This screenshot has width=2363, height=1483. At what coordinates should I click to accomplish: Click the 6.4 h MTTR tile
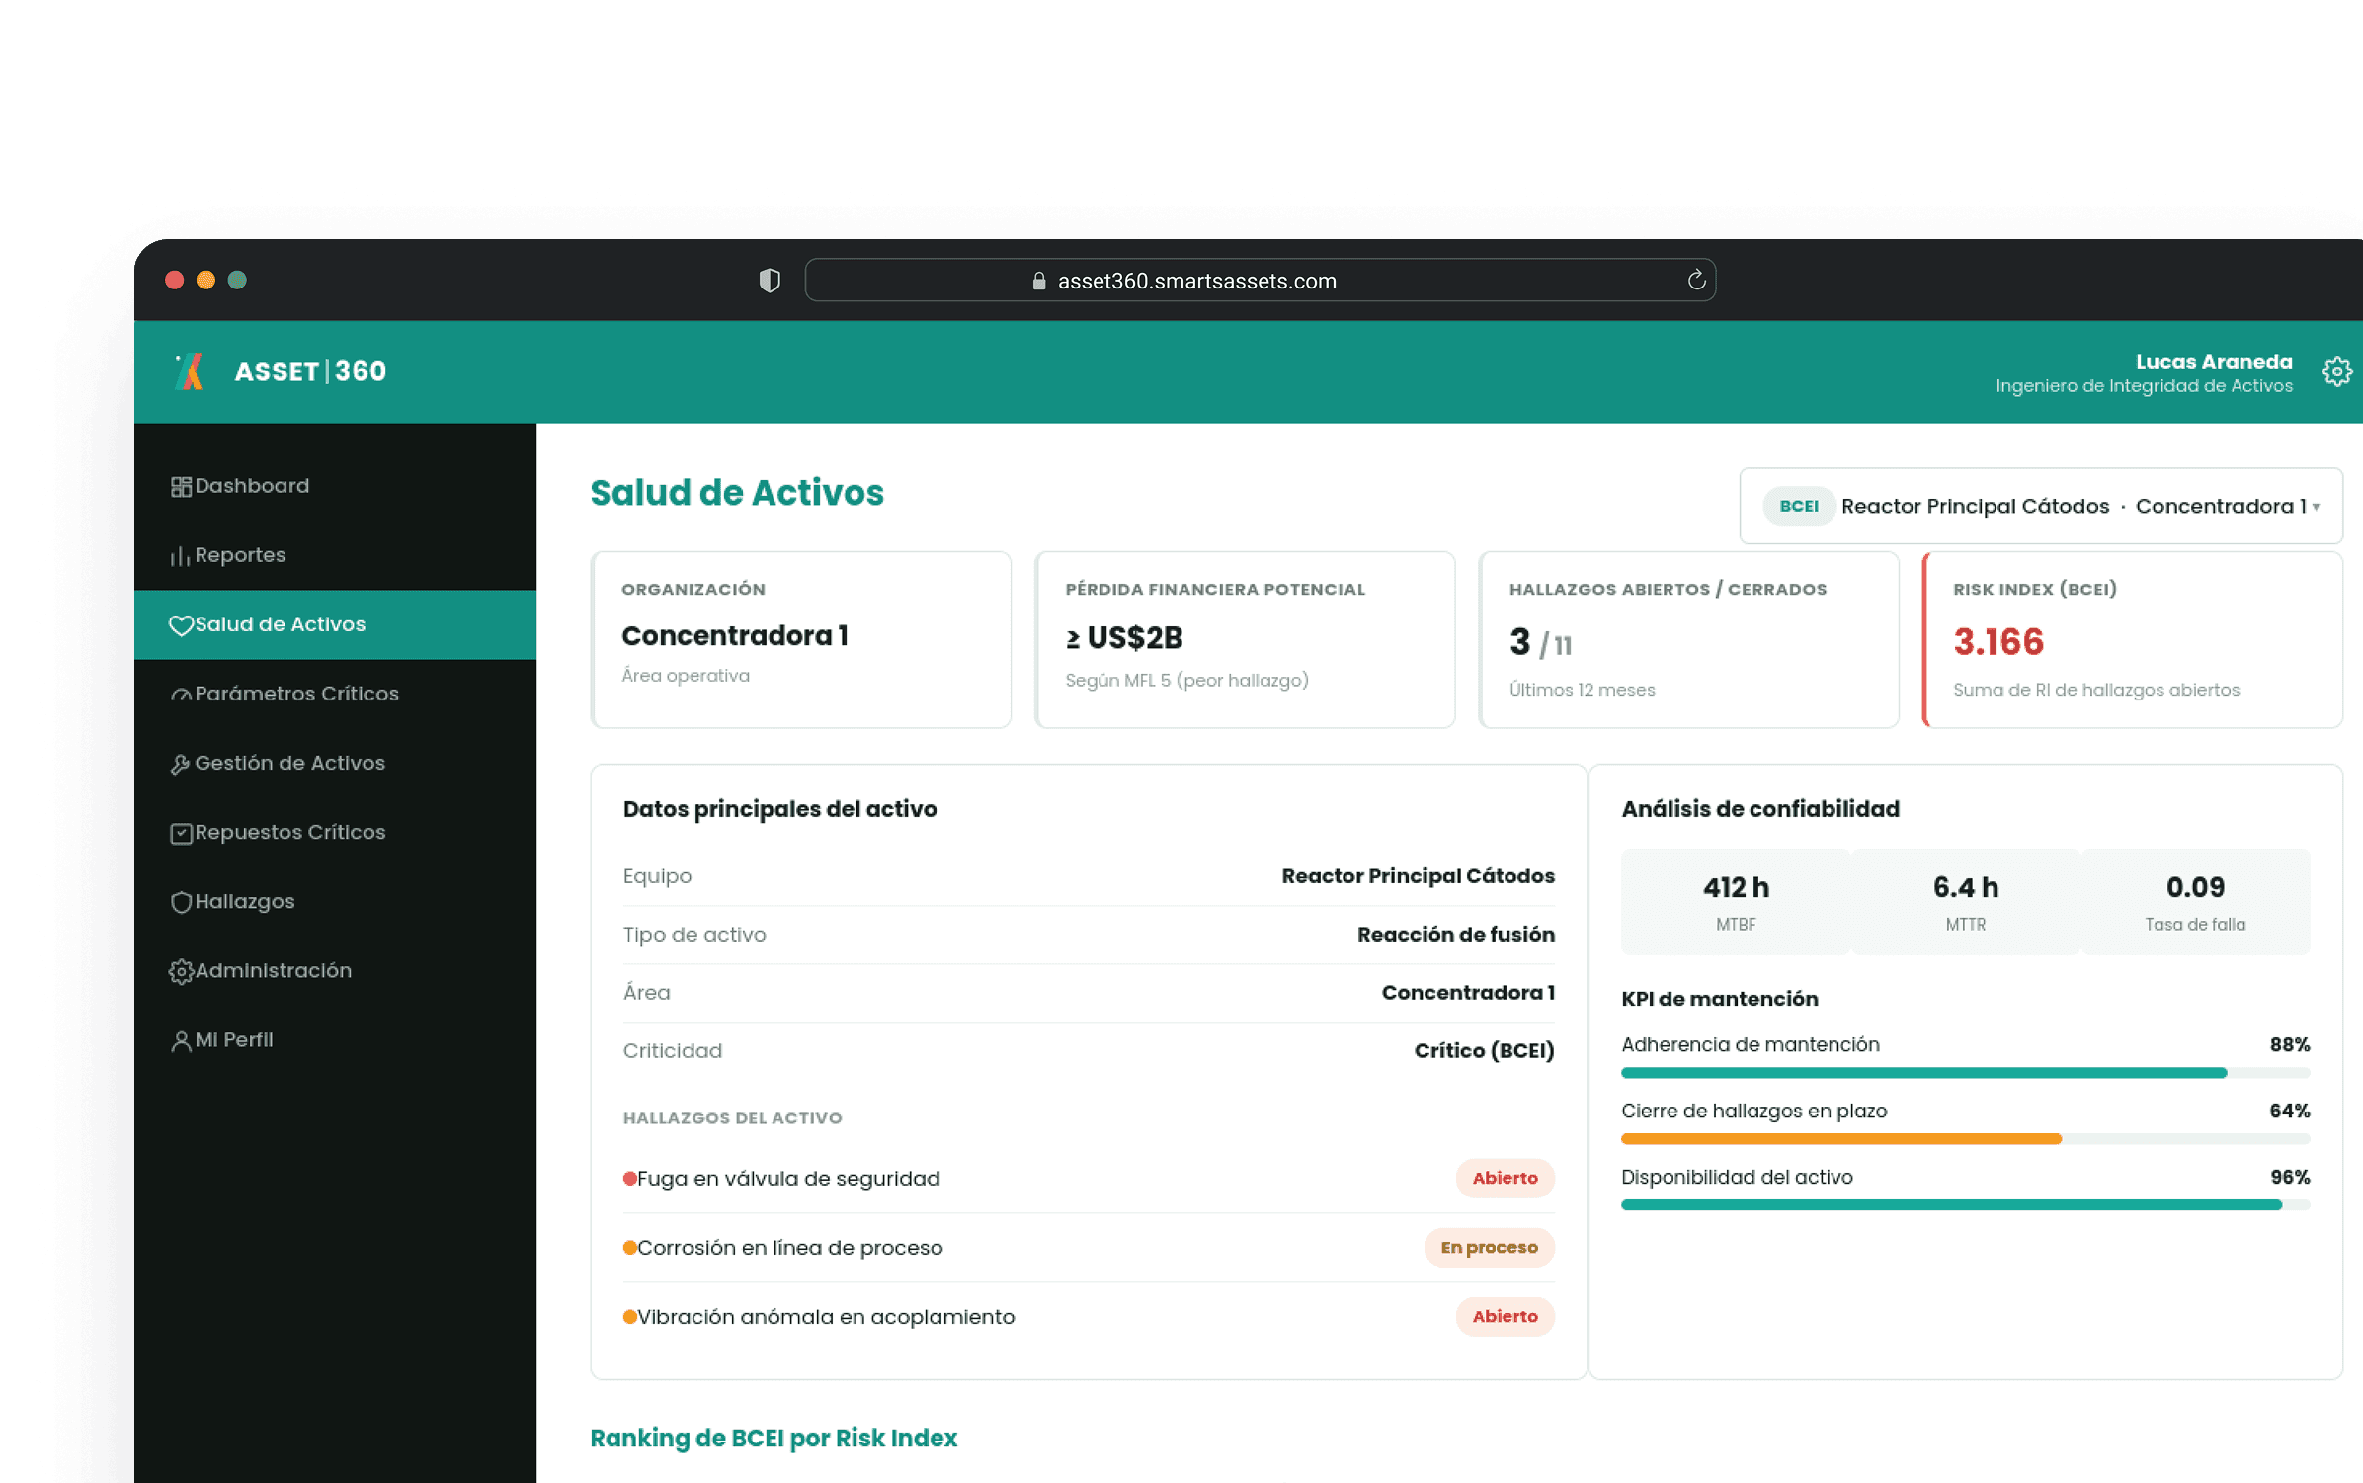1965,902
